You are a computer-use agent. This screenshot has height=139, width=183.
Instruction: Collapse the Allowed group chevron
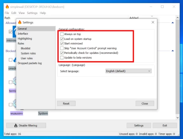(x=173, y=23)
